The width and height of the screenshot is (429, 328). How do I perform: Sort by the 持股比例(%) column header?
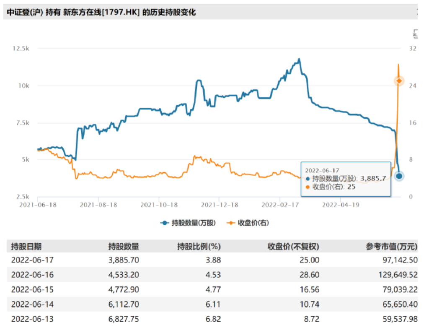coord(199,246)
